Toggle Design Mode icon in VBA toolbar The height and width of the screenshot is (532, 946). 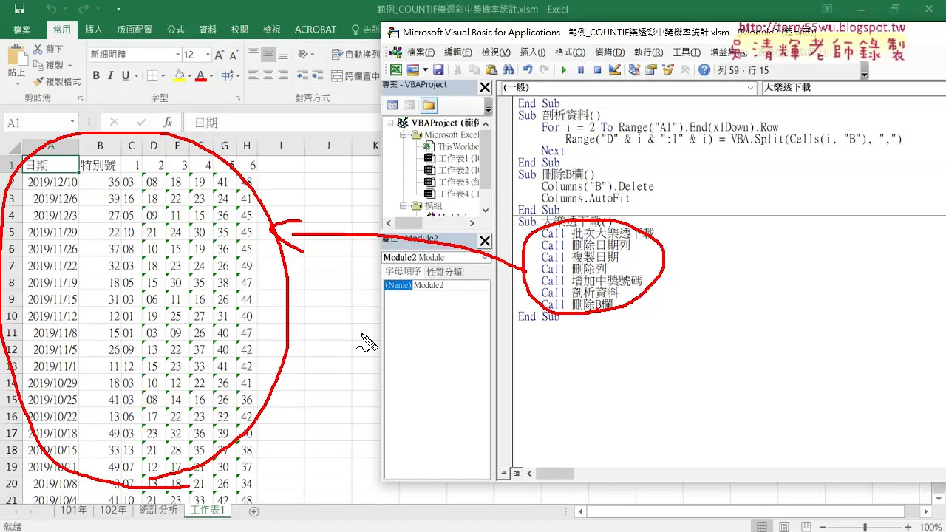(x=615, y=69)
